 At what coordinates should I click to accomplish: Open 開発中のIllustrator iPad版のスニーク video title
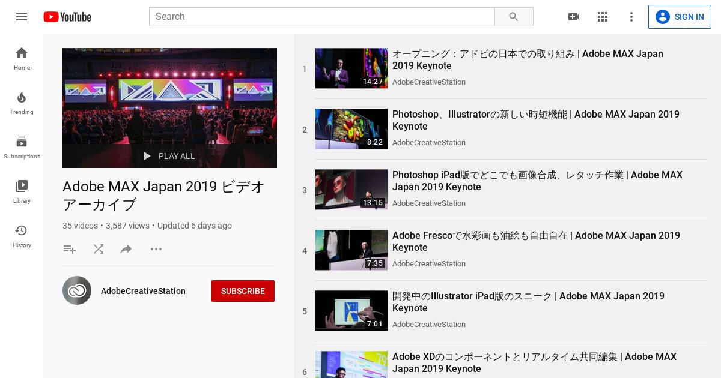[x=528, y=302]
